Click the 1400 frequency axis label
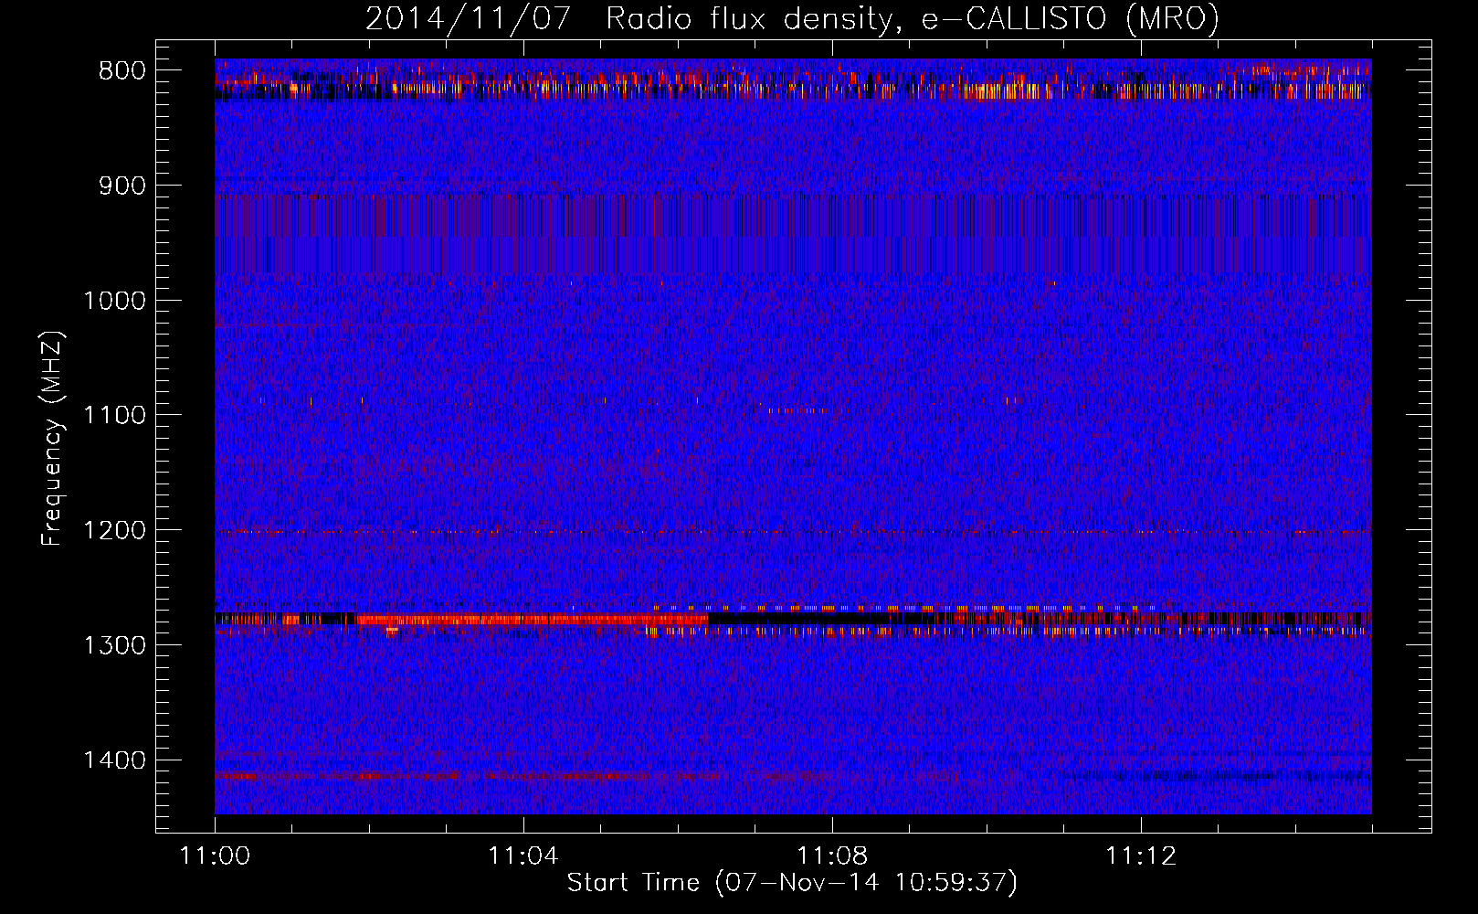Screen dimensions: 1478x914 tap(114, 760)
